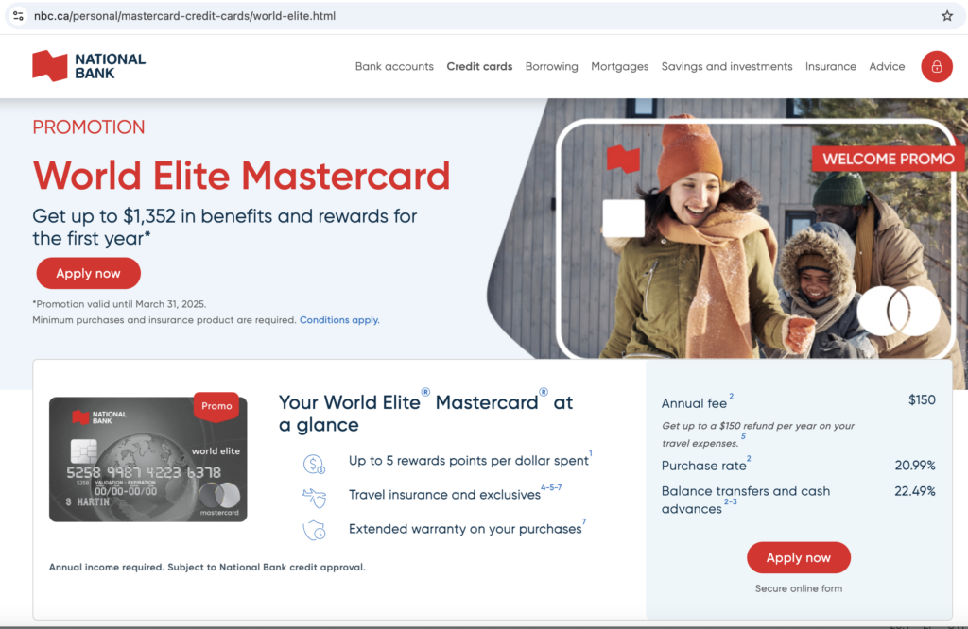Click footnote 1 after rewards points text
Screen dimensions: 968x629
(x=590, y=454)
